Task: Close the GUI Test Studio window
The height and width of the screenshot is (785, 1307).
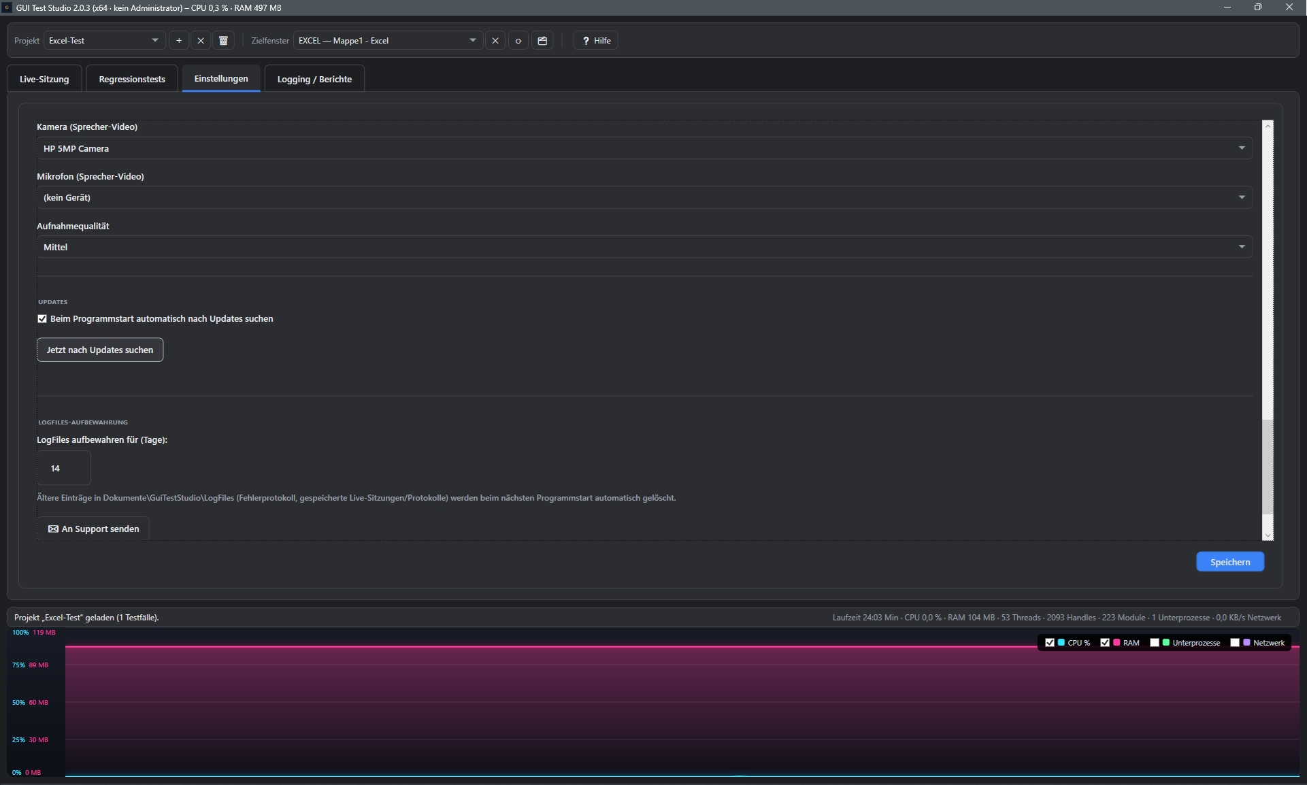Action: click(1289, 7)
